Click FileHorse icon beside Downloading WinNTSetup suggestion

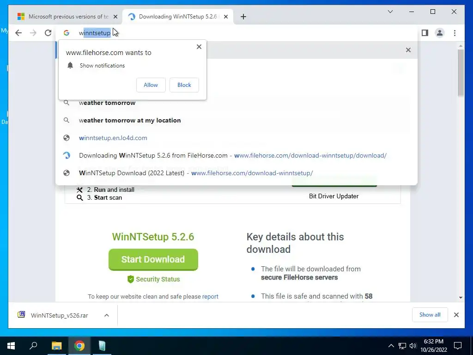67,155
